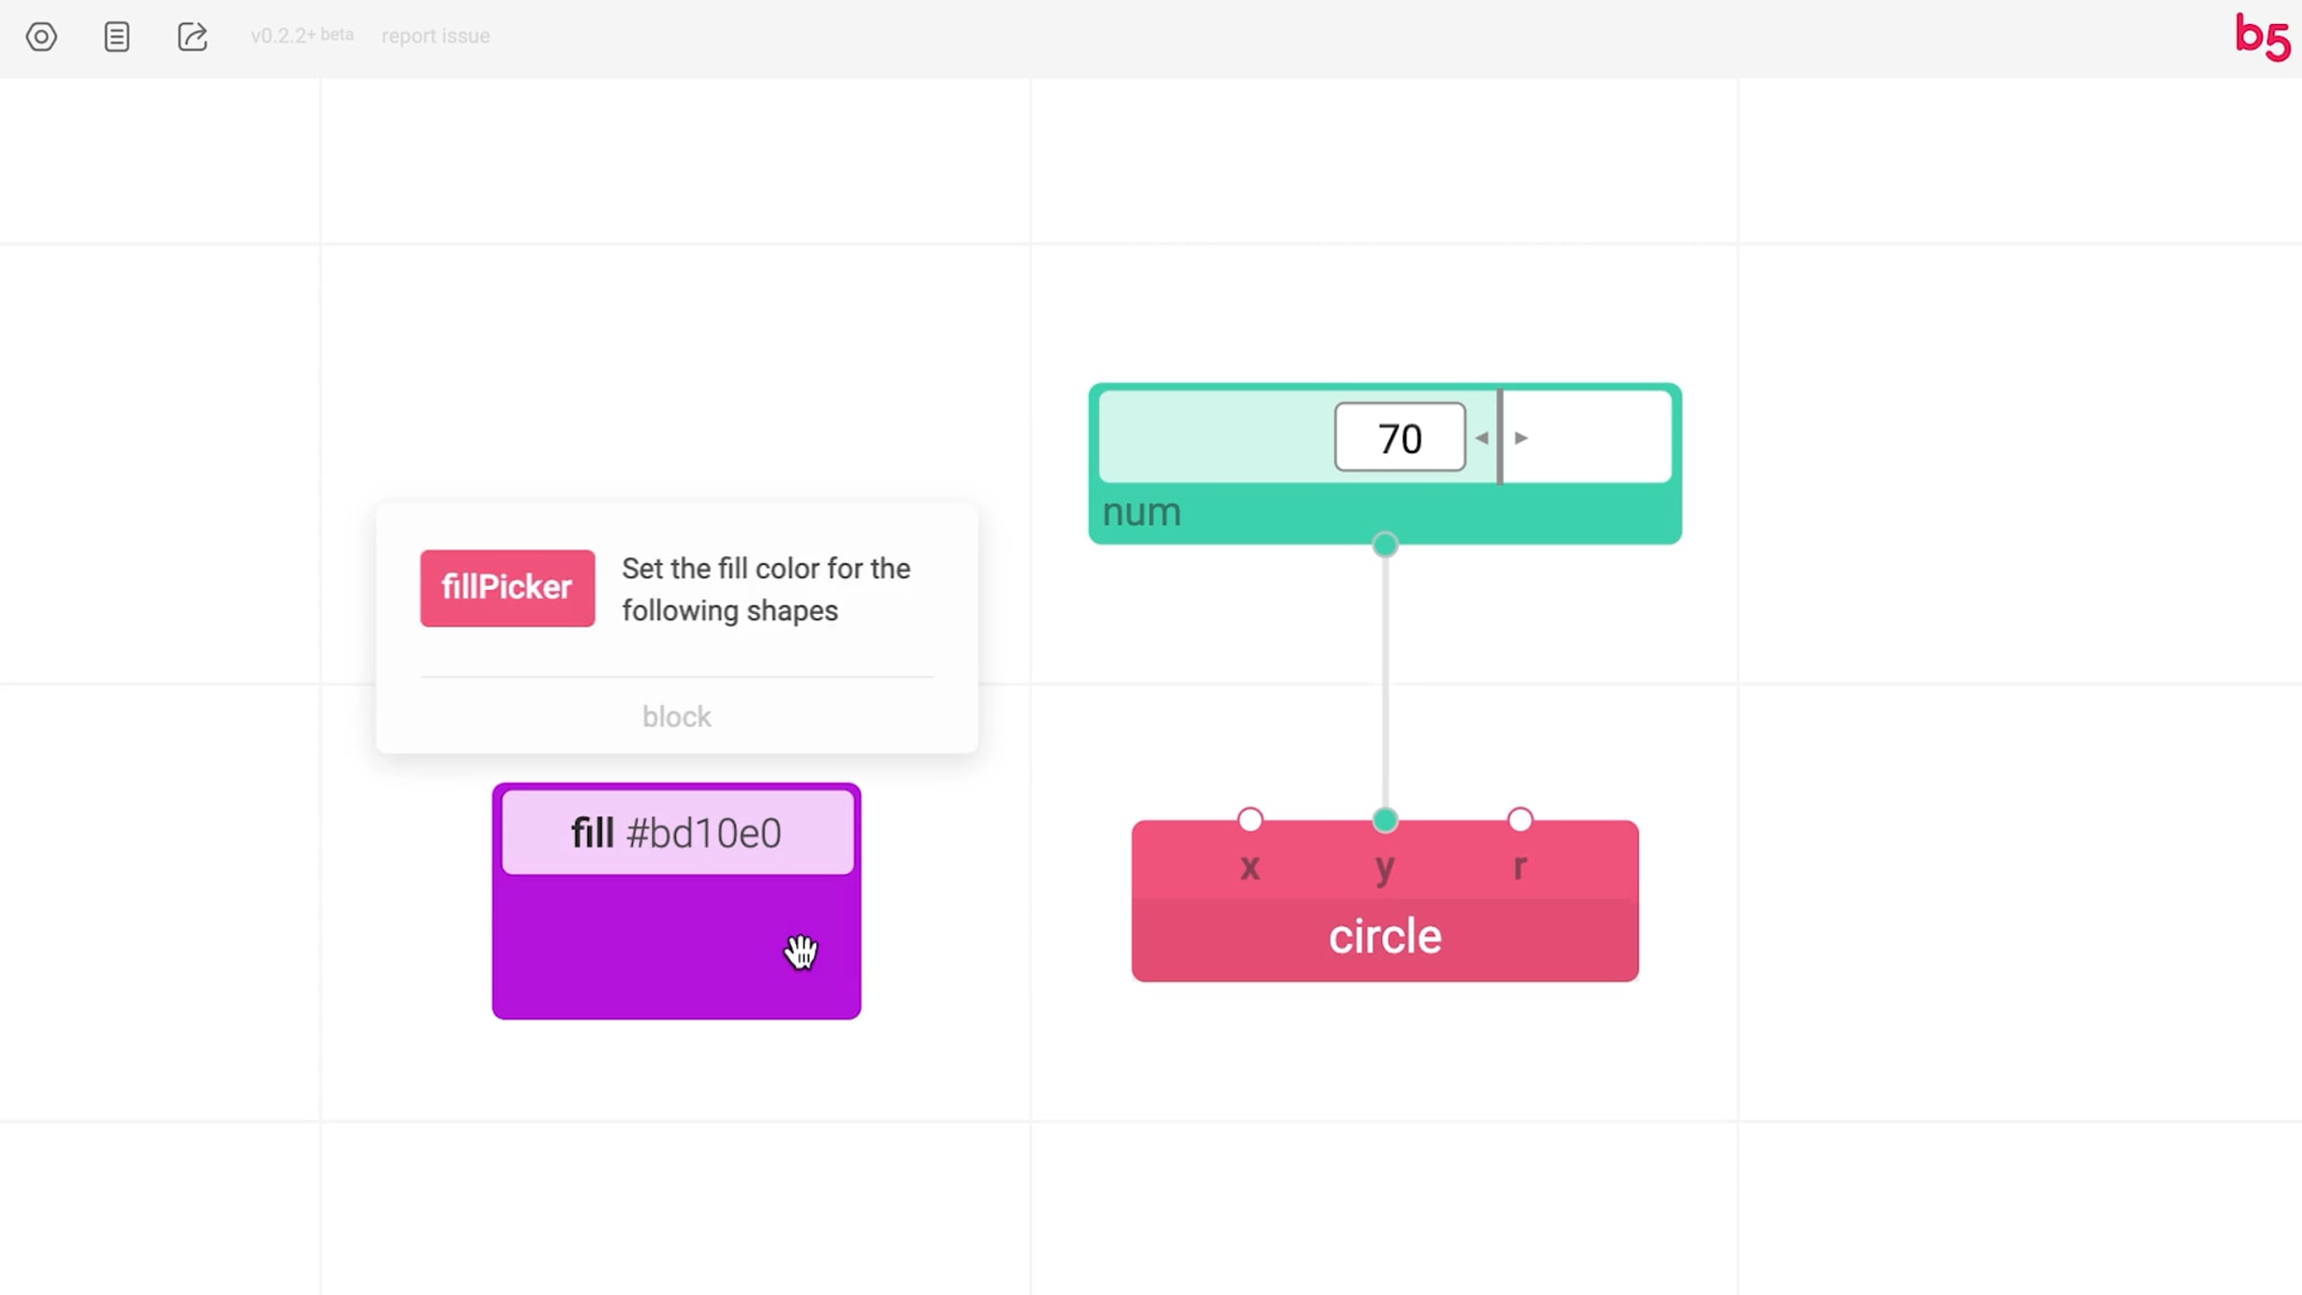
Task: Click the block label in tooltip
Action: coord(676,717)
